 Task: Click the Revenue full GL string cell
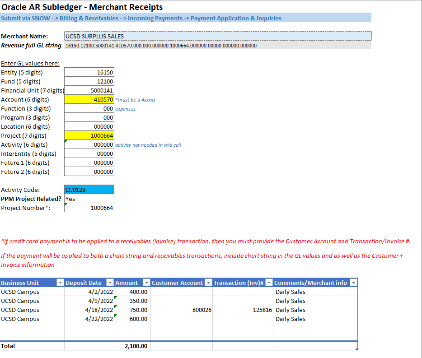coord(218,46)
